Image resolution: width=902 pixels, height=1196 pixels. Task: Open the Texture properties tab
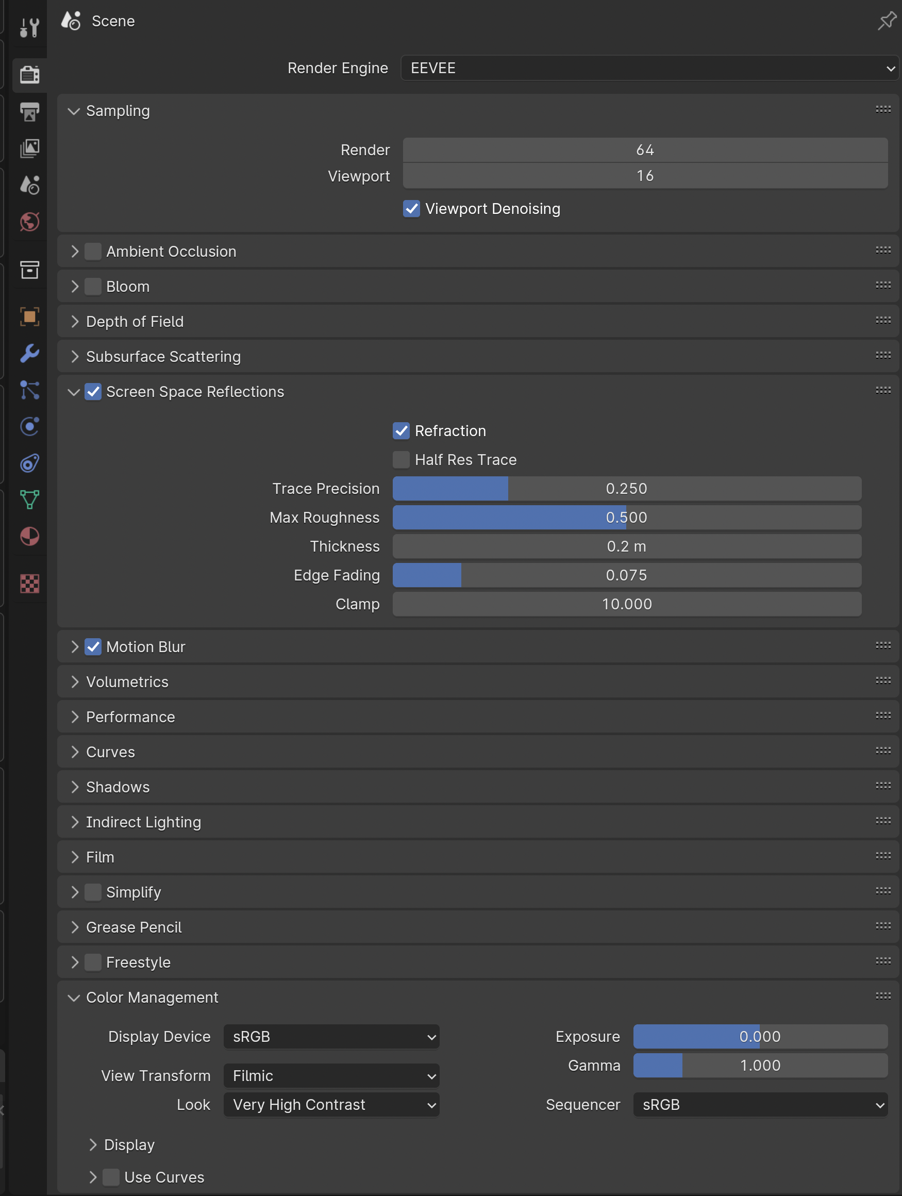point(29,584)
